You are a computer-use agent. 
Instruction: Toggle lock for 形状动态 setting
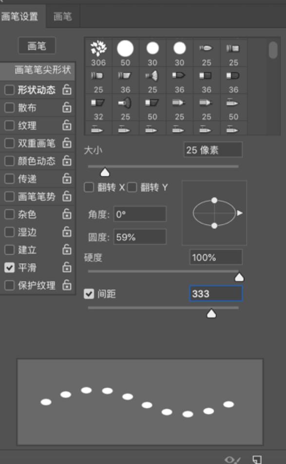tap(67, 90)
